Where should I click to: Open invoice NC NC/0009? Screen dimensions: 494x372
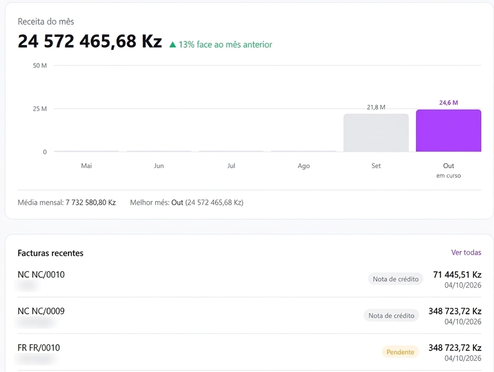(x=41, y=311)
